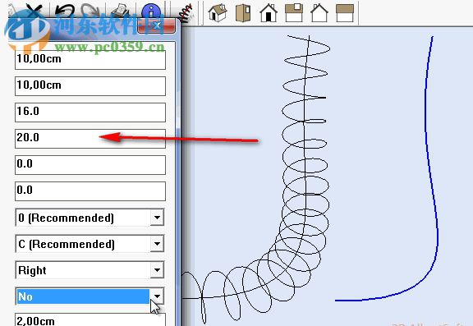The image size is (473, 326).
Task: Open the 0 (Recommended) dropdown
Action: tap(157, 218)
